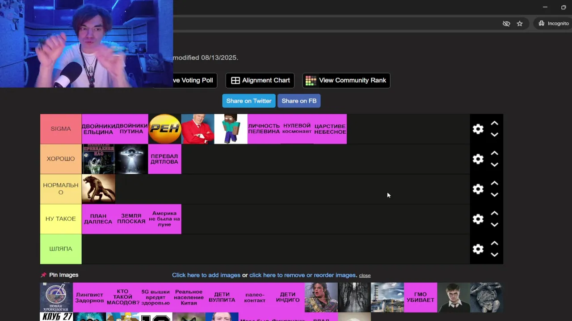Open the Alignment Chart view
Screen dimensions: 572x321
coord(260,80)
